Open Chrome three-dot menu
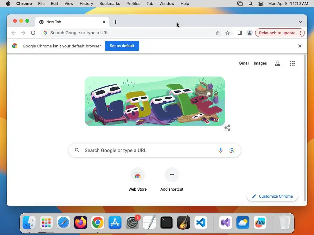This screenshot has width=314, height=235. (x=301, y=33)
